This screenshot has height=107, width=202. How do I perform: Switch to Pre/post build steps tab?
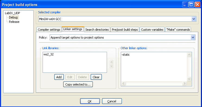tap(125, 30)
